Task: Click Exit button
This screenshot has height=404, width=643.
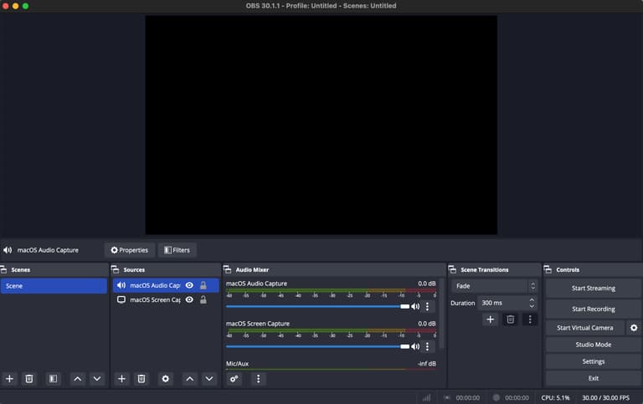Action: 593,378
